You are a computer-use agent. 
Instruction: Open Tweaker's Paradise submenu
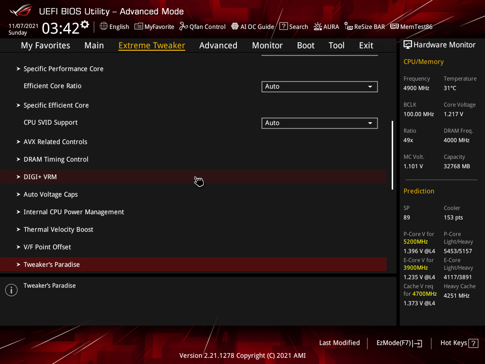pos(193,264)
